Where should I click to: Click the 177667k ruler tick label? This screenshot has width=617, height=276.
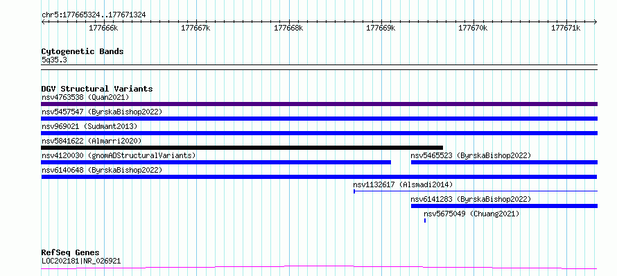[195, 28]
